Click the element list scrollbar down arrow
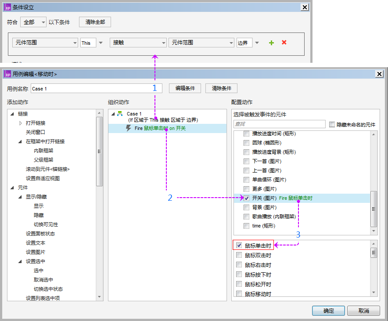 pos(374,231)
